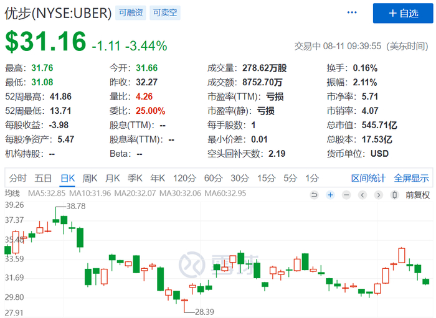Image resolution: width=436 pixels, height=318 pixels.
Task: Click the 货币单位 value USD
Action: pos(379,154)
